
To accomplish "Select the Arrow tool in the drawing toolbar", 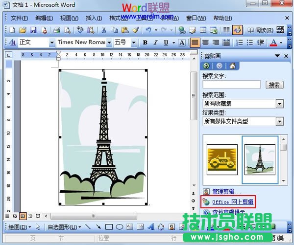I will tap(98, 227).
